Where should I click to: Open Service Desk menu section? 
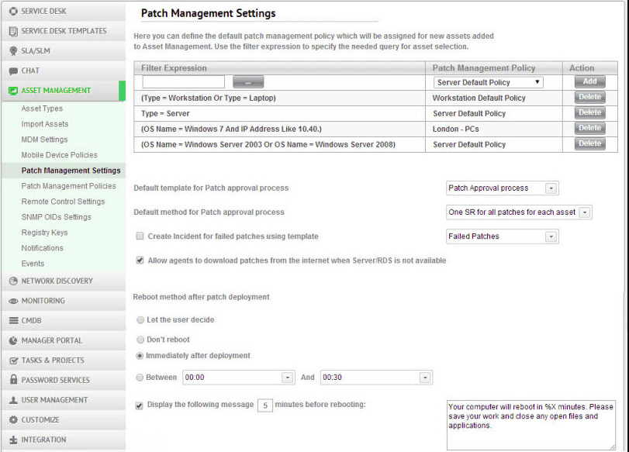coord(64,11)
